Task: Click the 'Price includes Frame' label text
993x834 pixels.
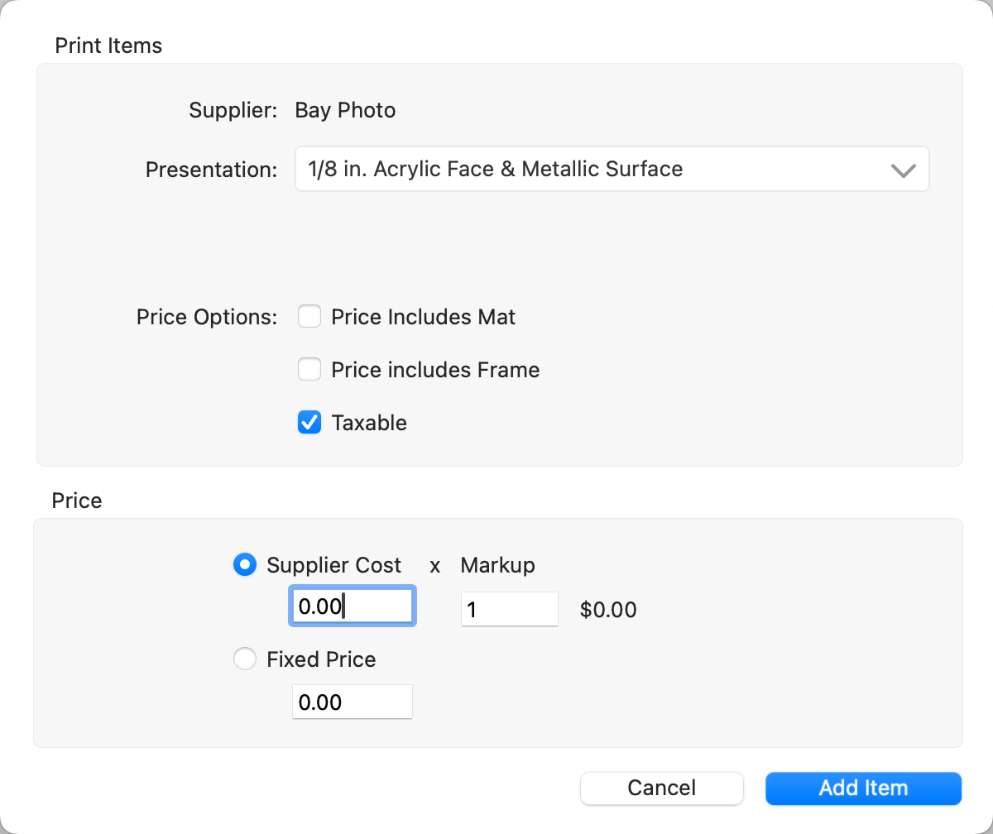Action: click(x=435, y=370)
